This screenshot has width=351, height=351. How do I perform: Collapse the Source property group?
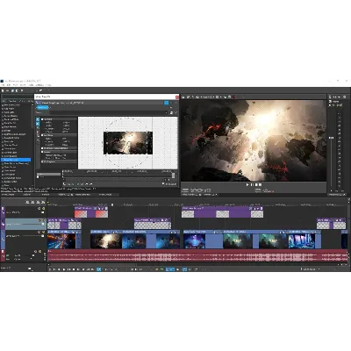[42, 152]
